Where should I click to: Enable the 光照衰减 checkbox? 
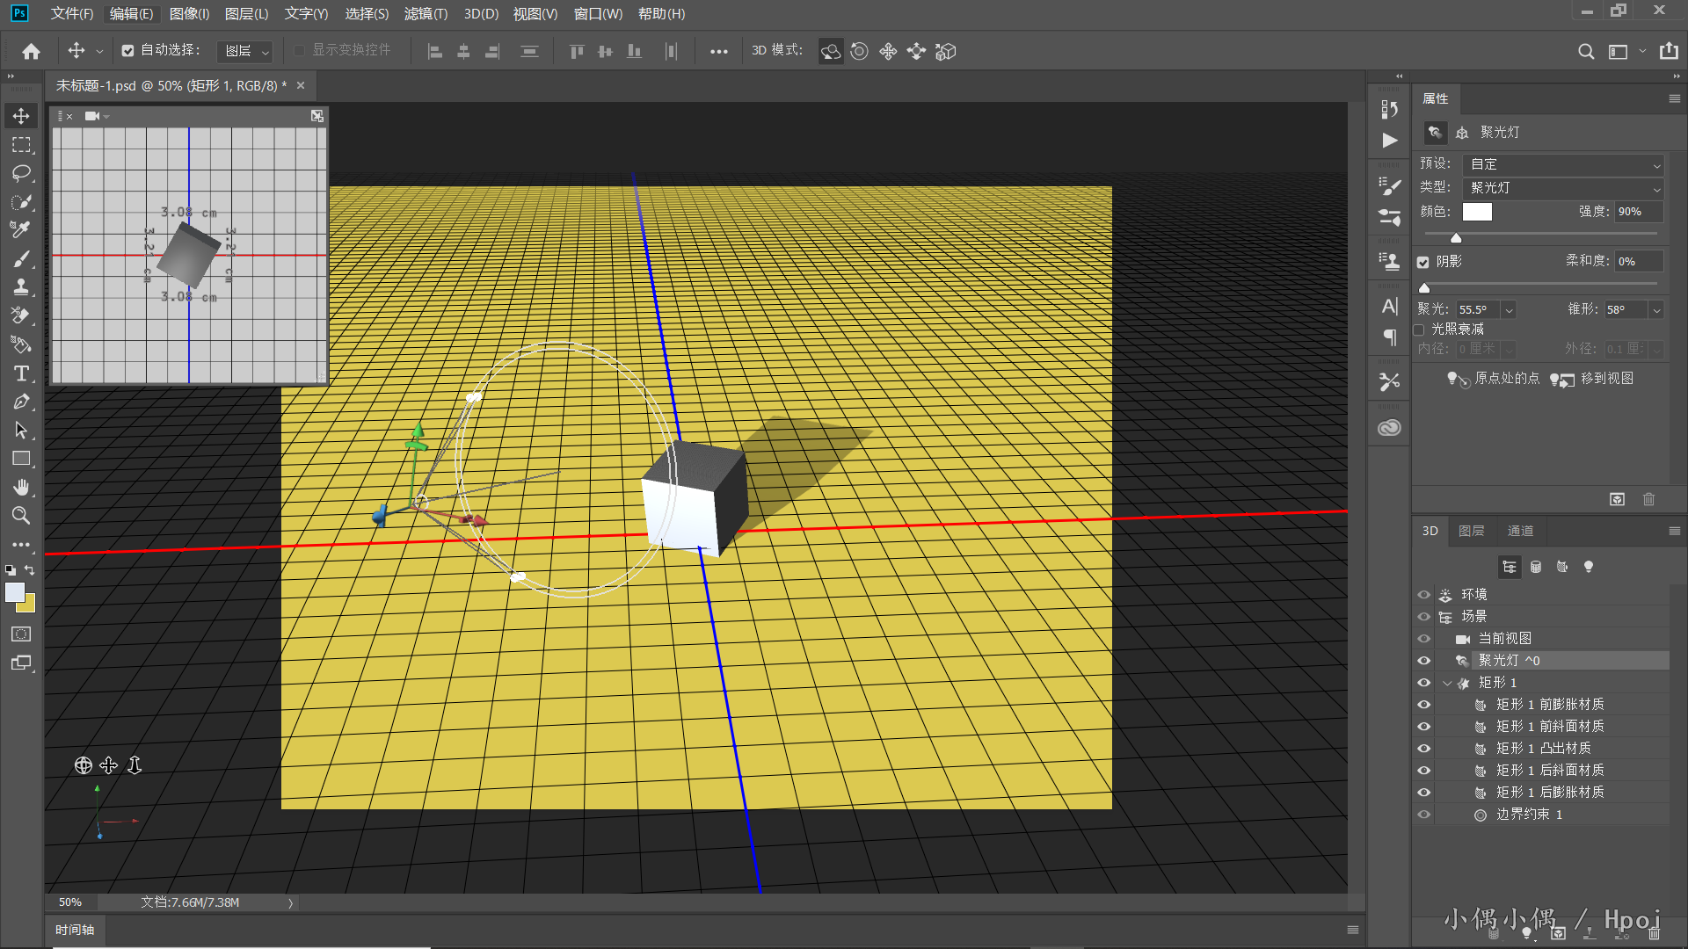coord(1419,330)
